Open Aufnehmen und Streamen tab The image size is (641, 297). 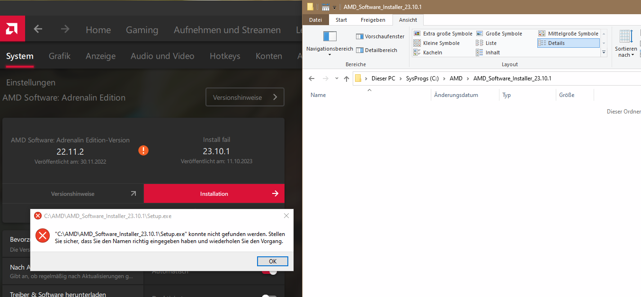click(227, 30)
